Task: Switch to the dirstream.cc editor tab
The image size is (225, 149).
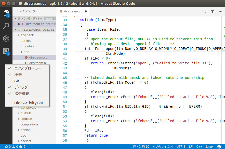Action: click(x=73, y=11)
